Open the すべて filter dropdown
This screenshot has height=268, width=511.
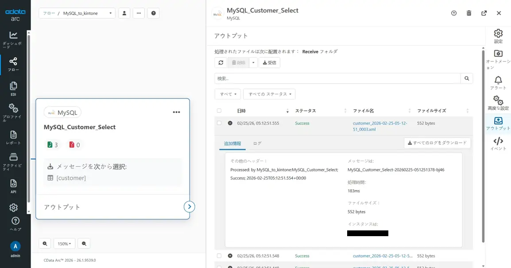click(x=228, y=94)
